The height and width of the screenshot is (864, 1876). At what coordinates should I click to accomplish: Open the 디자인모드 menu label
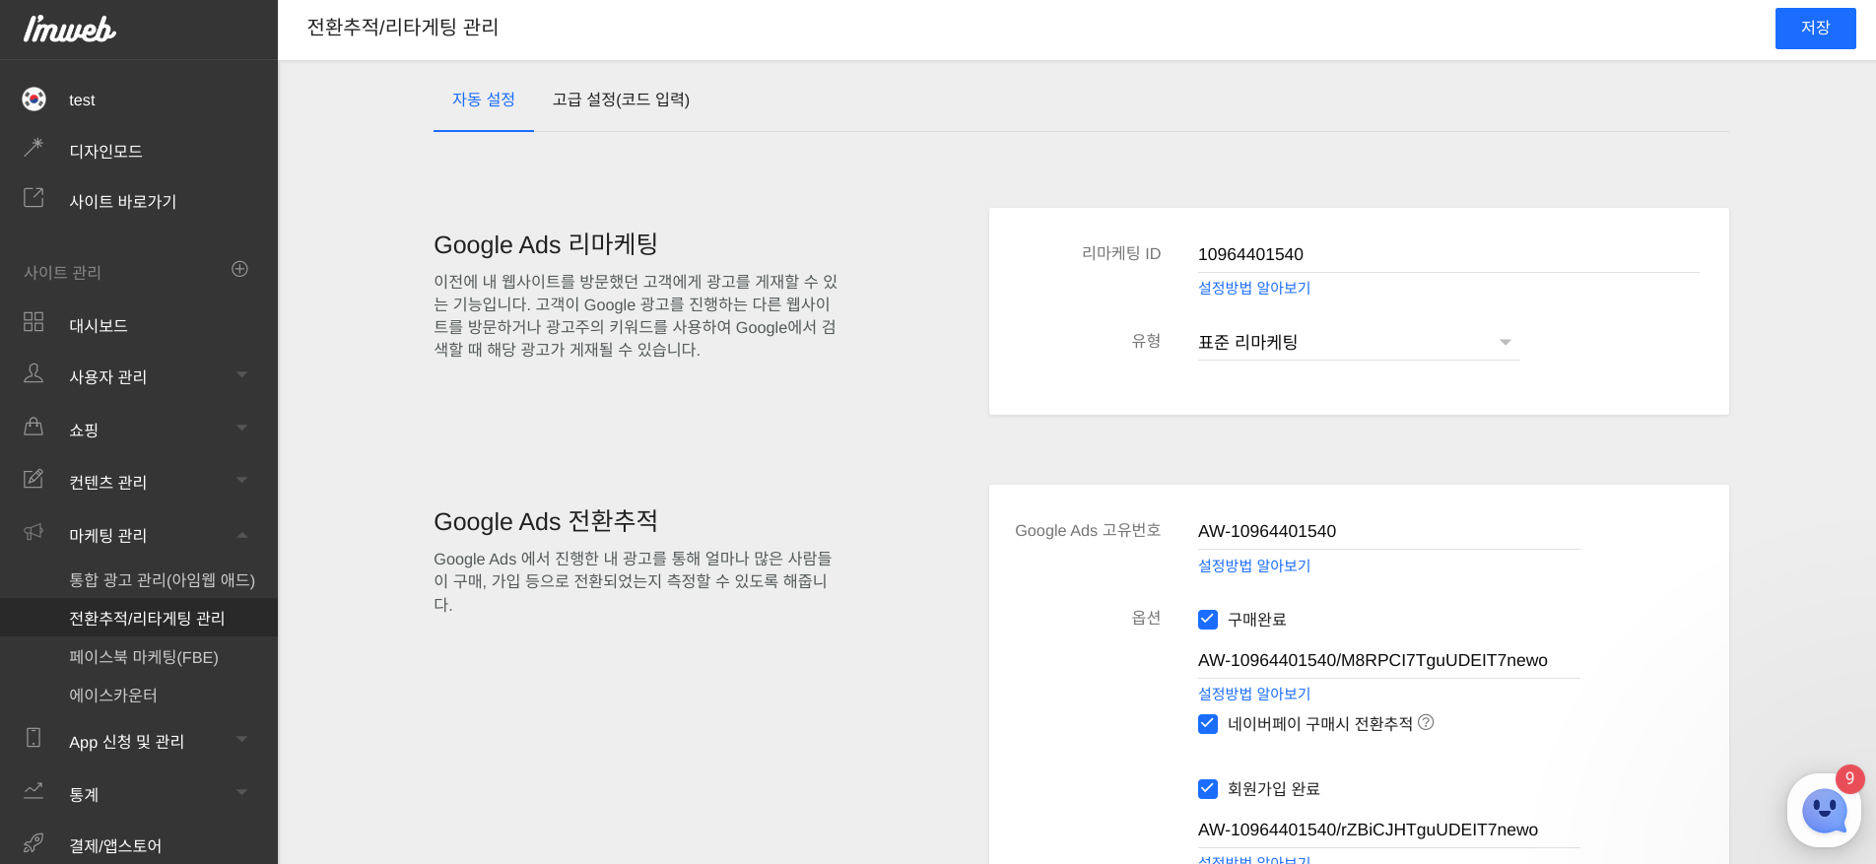105,151
